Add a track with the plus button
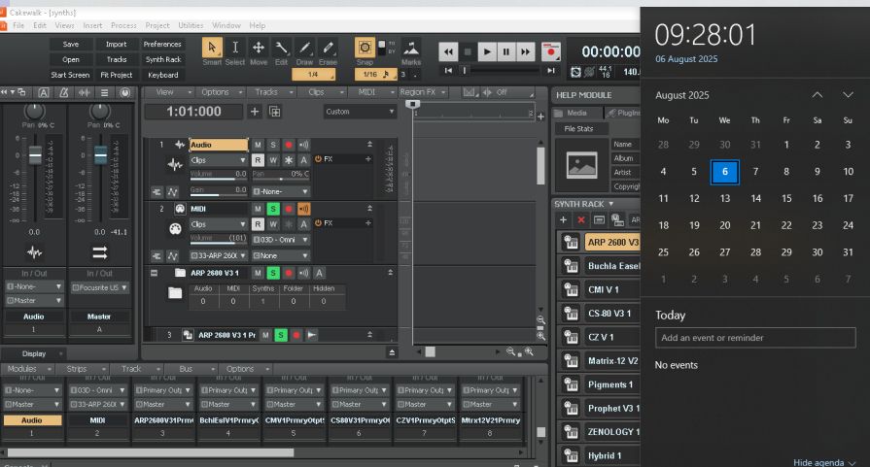870x467 pixels. (255, 112)
